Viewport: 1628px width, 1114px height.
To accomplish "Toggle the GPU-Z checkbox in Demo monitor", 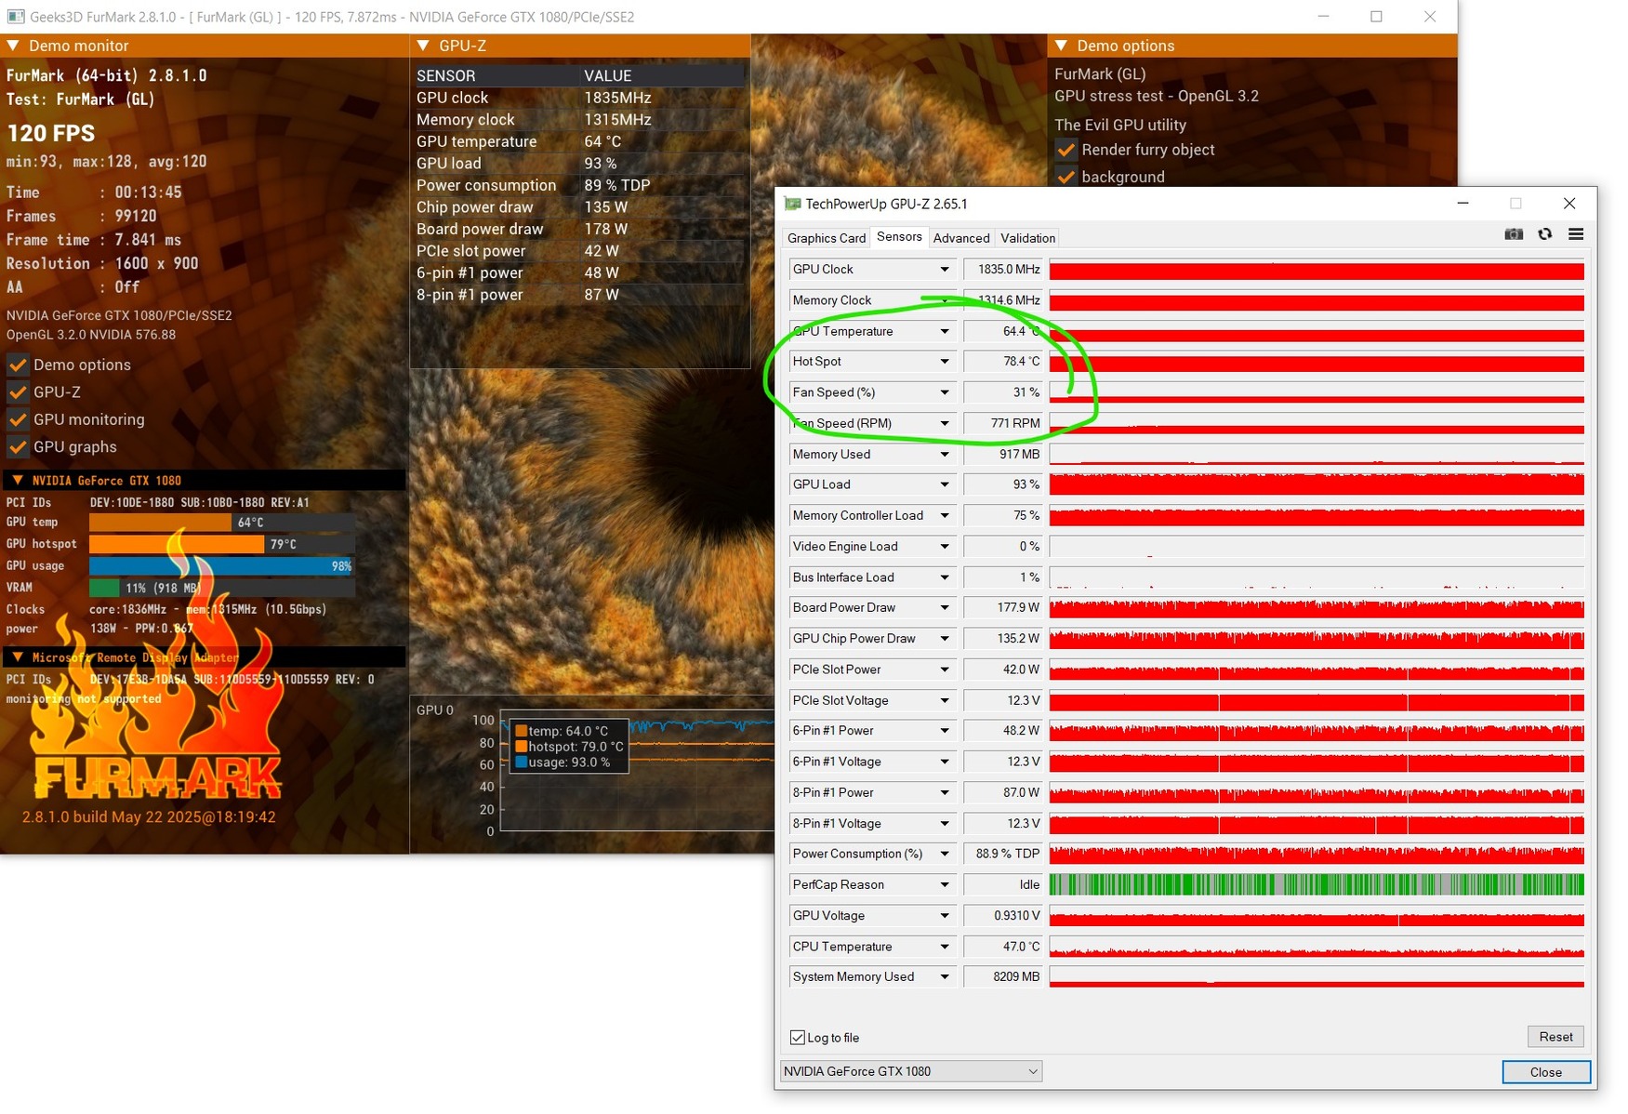I will pyautogui.click(x=18, y=392).
